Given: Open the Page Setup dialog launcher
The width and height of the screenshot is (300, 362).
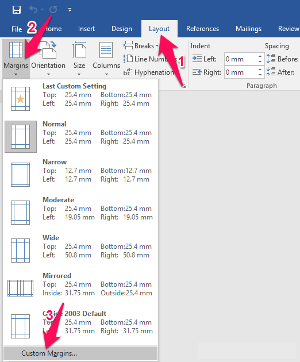Looking at the screenshot, I should point(184,86).
